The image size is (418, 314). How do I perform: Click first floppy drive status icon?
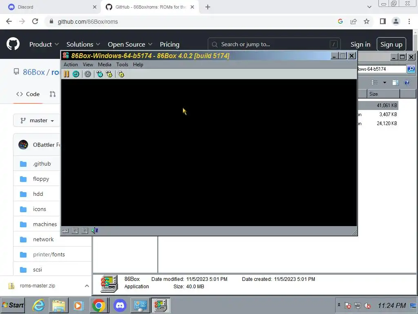75,231
